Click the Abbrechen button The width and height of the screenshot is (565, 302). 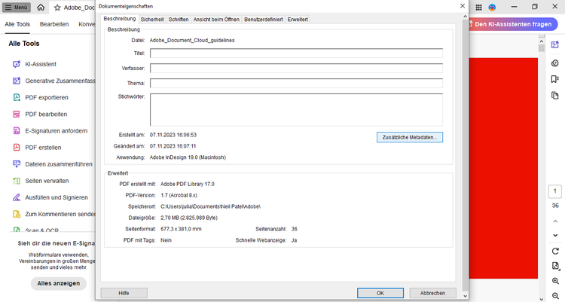[432, 293]
